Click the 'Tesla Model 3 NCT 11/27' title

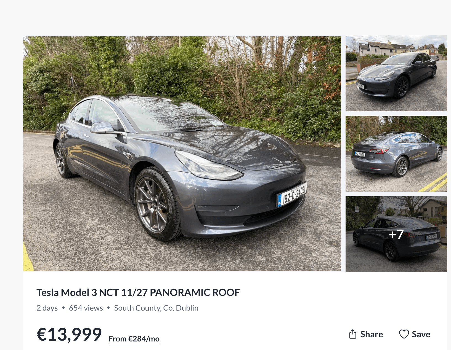click(x=138, y=292)
